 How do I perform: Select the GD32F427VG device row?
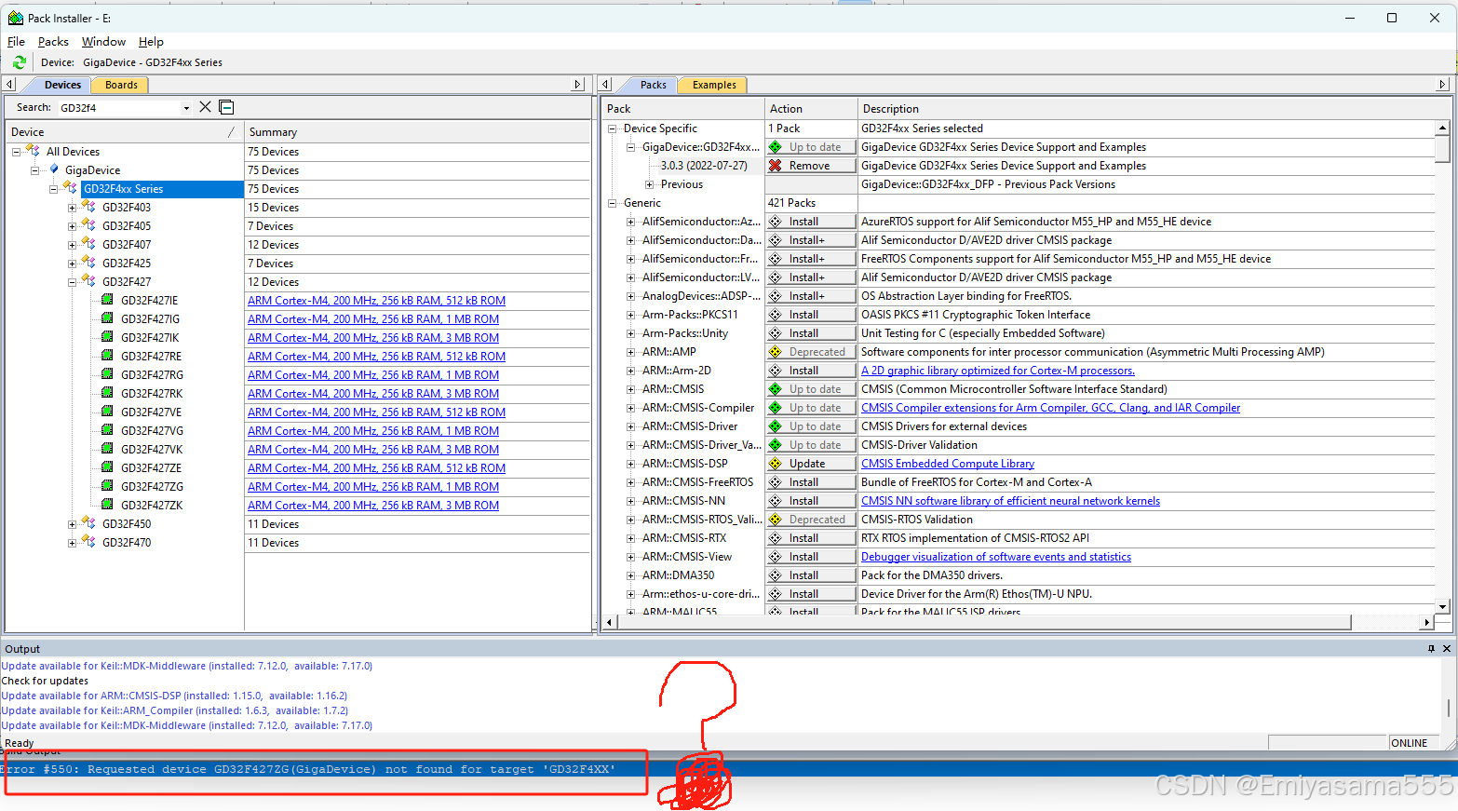pos(152,431)
